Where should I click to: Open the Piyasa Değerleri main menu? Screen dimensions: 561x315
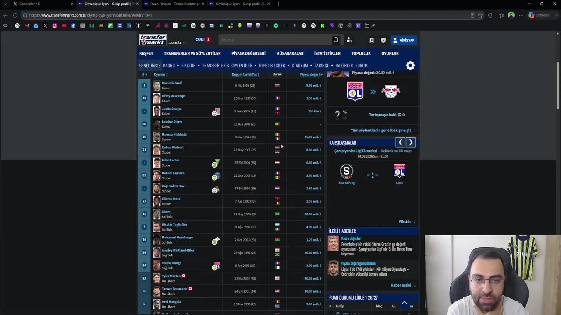point(249,53)
